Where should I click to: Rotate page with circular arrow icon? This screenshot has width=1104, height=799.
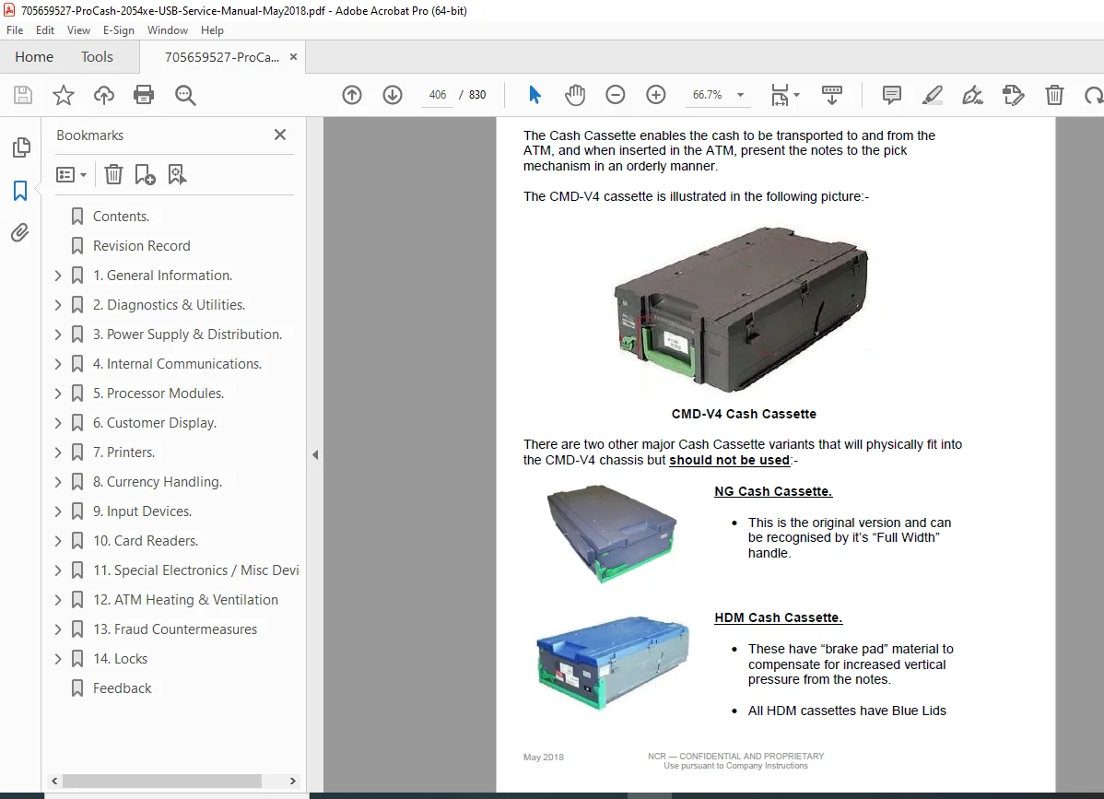coord(1094,94)
